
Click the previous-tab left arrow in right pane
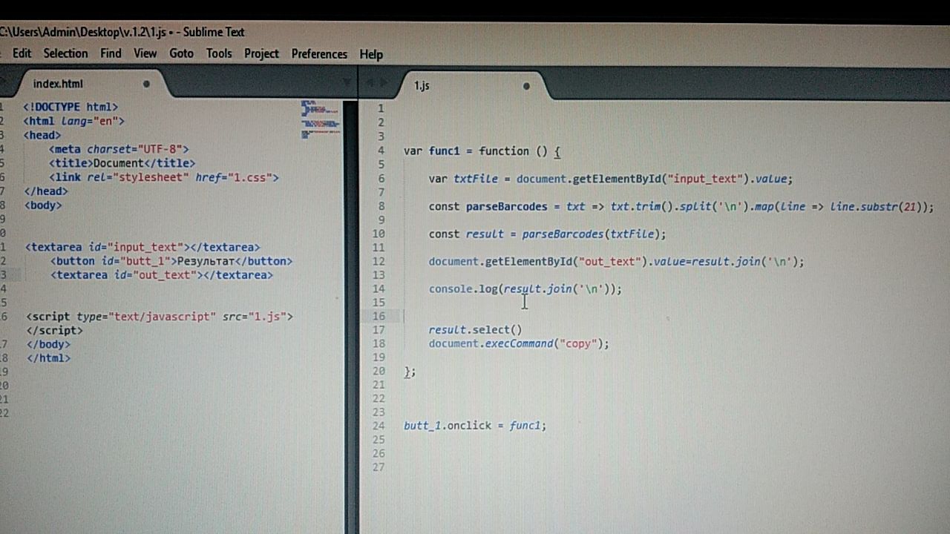371,82
